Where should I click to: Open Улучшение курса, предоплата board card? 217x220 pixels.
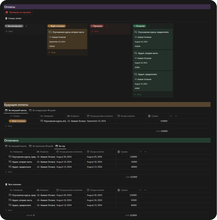[x=153, y=39]
